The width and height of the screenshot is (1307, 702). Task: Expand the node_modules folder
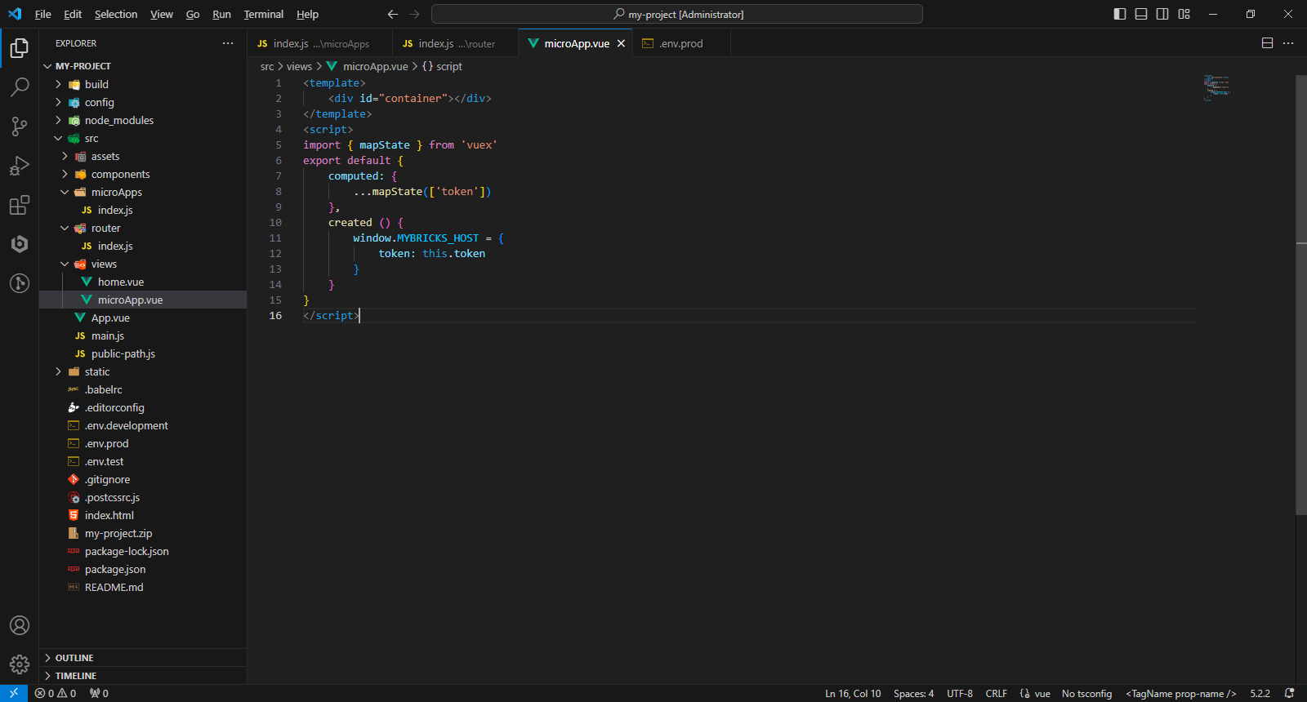pos(143,120)
